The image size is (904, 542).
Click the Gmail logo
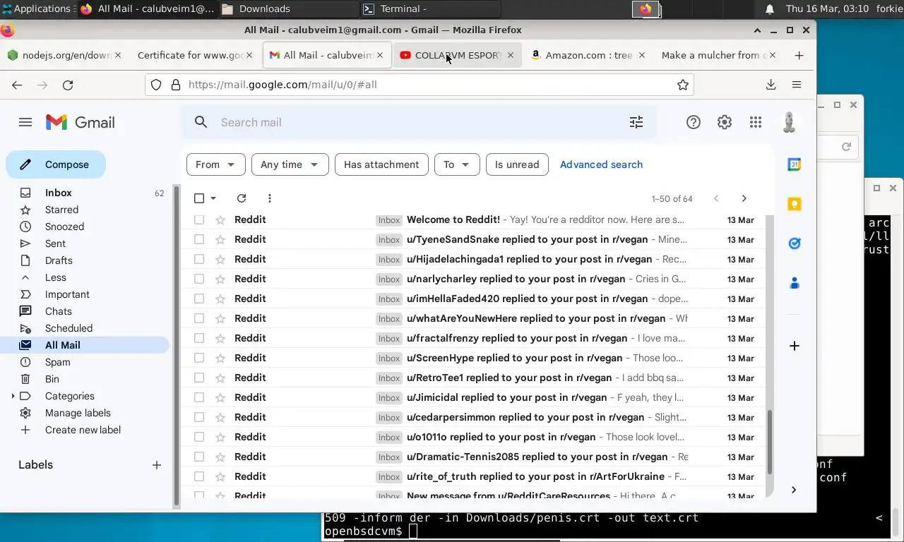coord(80,122)
